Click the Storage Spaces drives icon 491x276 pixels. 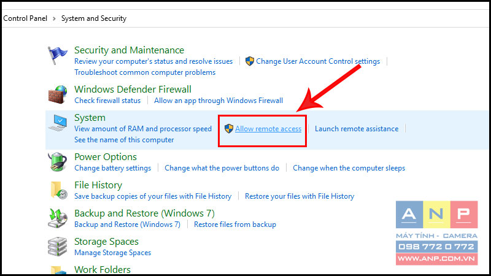(x=57, y=247)
